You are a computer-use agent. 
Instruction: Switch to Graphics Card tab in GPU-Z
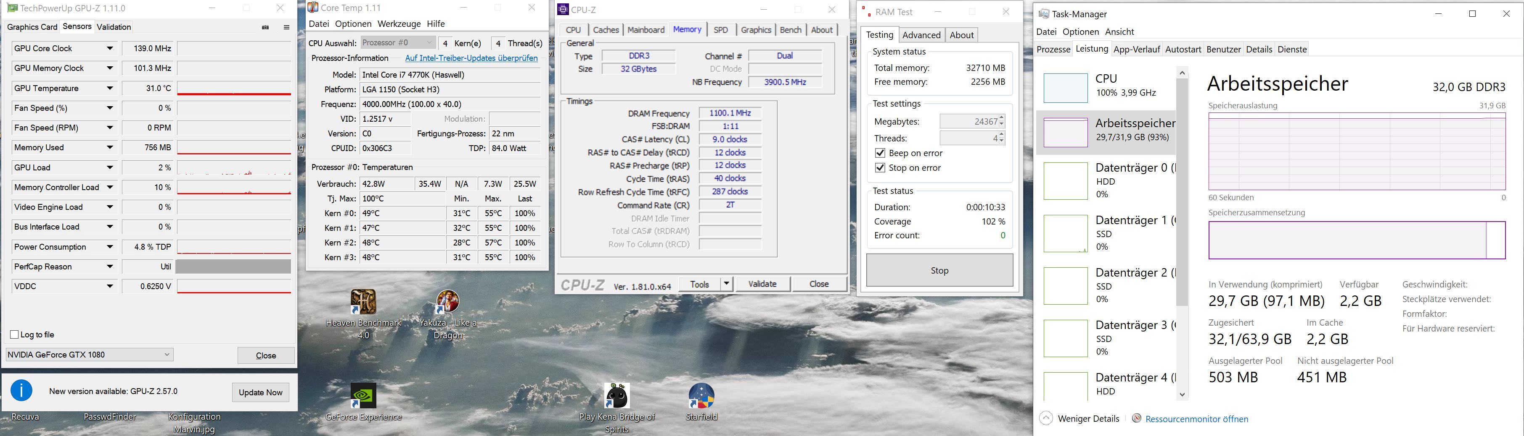[x=32, y=26]
